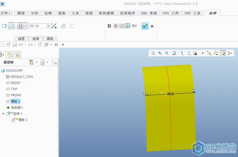Open the 选项 options panel
Viewport: 238px width, 157px height.
36,39
